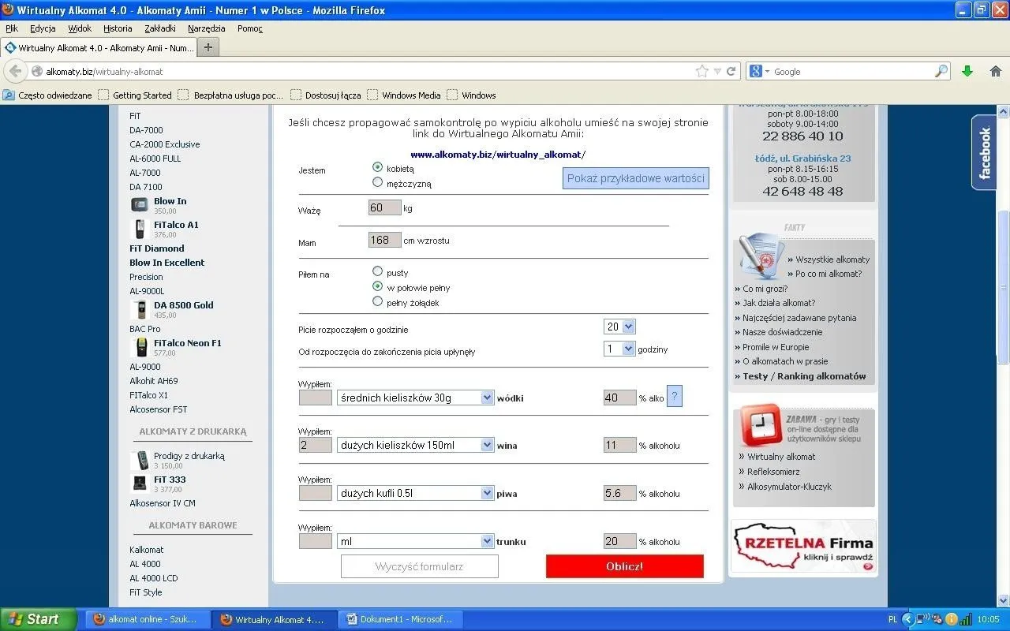The image size is (1010, 631).
Task: Open the Narzędzia menu
Action: tap(206, 28)
